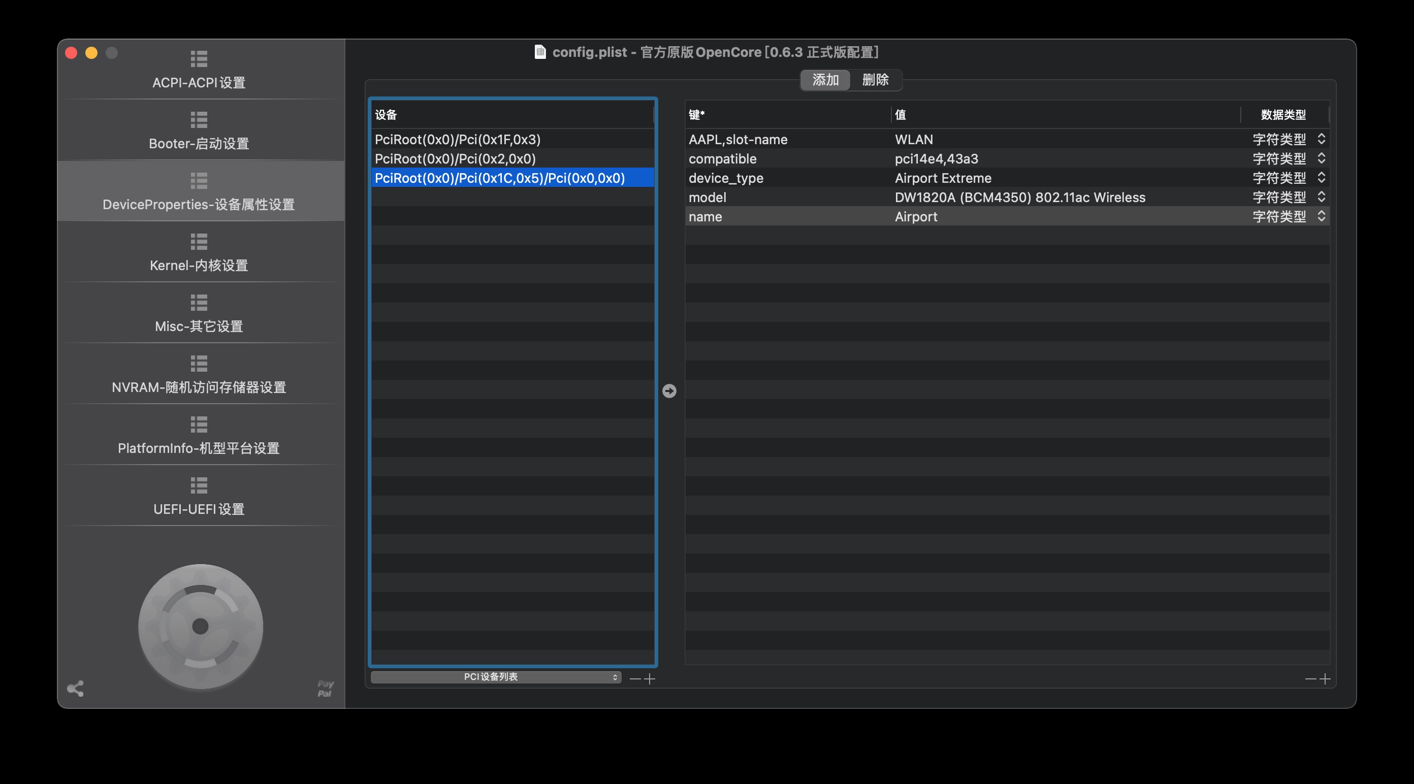Click the arrow icon between device and key lists
The height and width of the screenshot is (784, 1414).
pos(669,391)
